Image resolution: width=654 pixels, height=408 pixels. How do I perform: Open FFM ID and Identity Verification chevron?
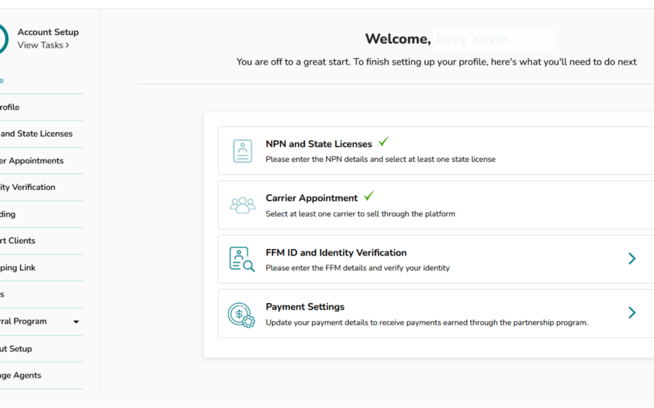point(632,259)
